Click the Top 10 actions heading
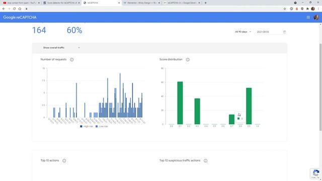322x181 pixels. coord(50,160)
